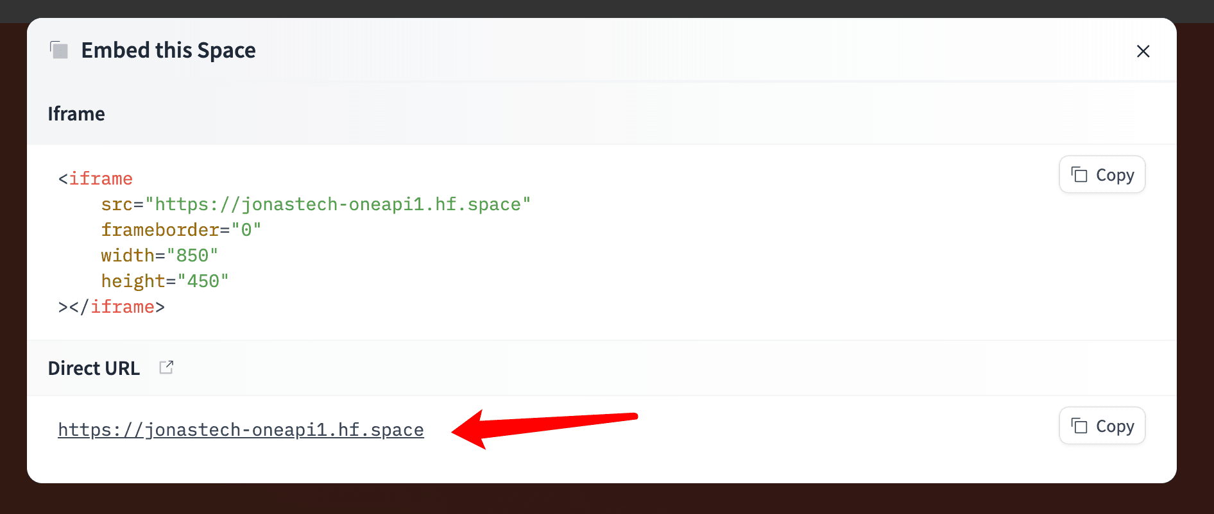This screenshot has width=1214, height=514.
Task: Click the copy icon in the Iframe section
Action: (x=1079, y=175)
